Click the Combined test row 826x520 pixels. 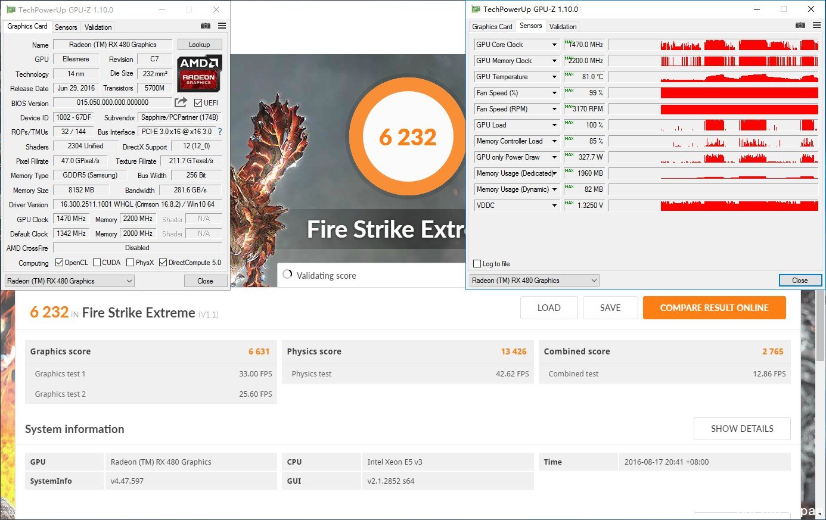coord(664,373)
